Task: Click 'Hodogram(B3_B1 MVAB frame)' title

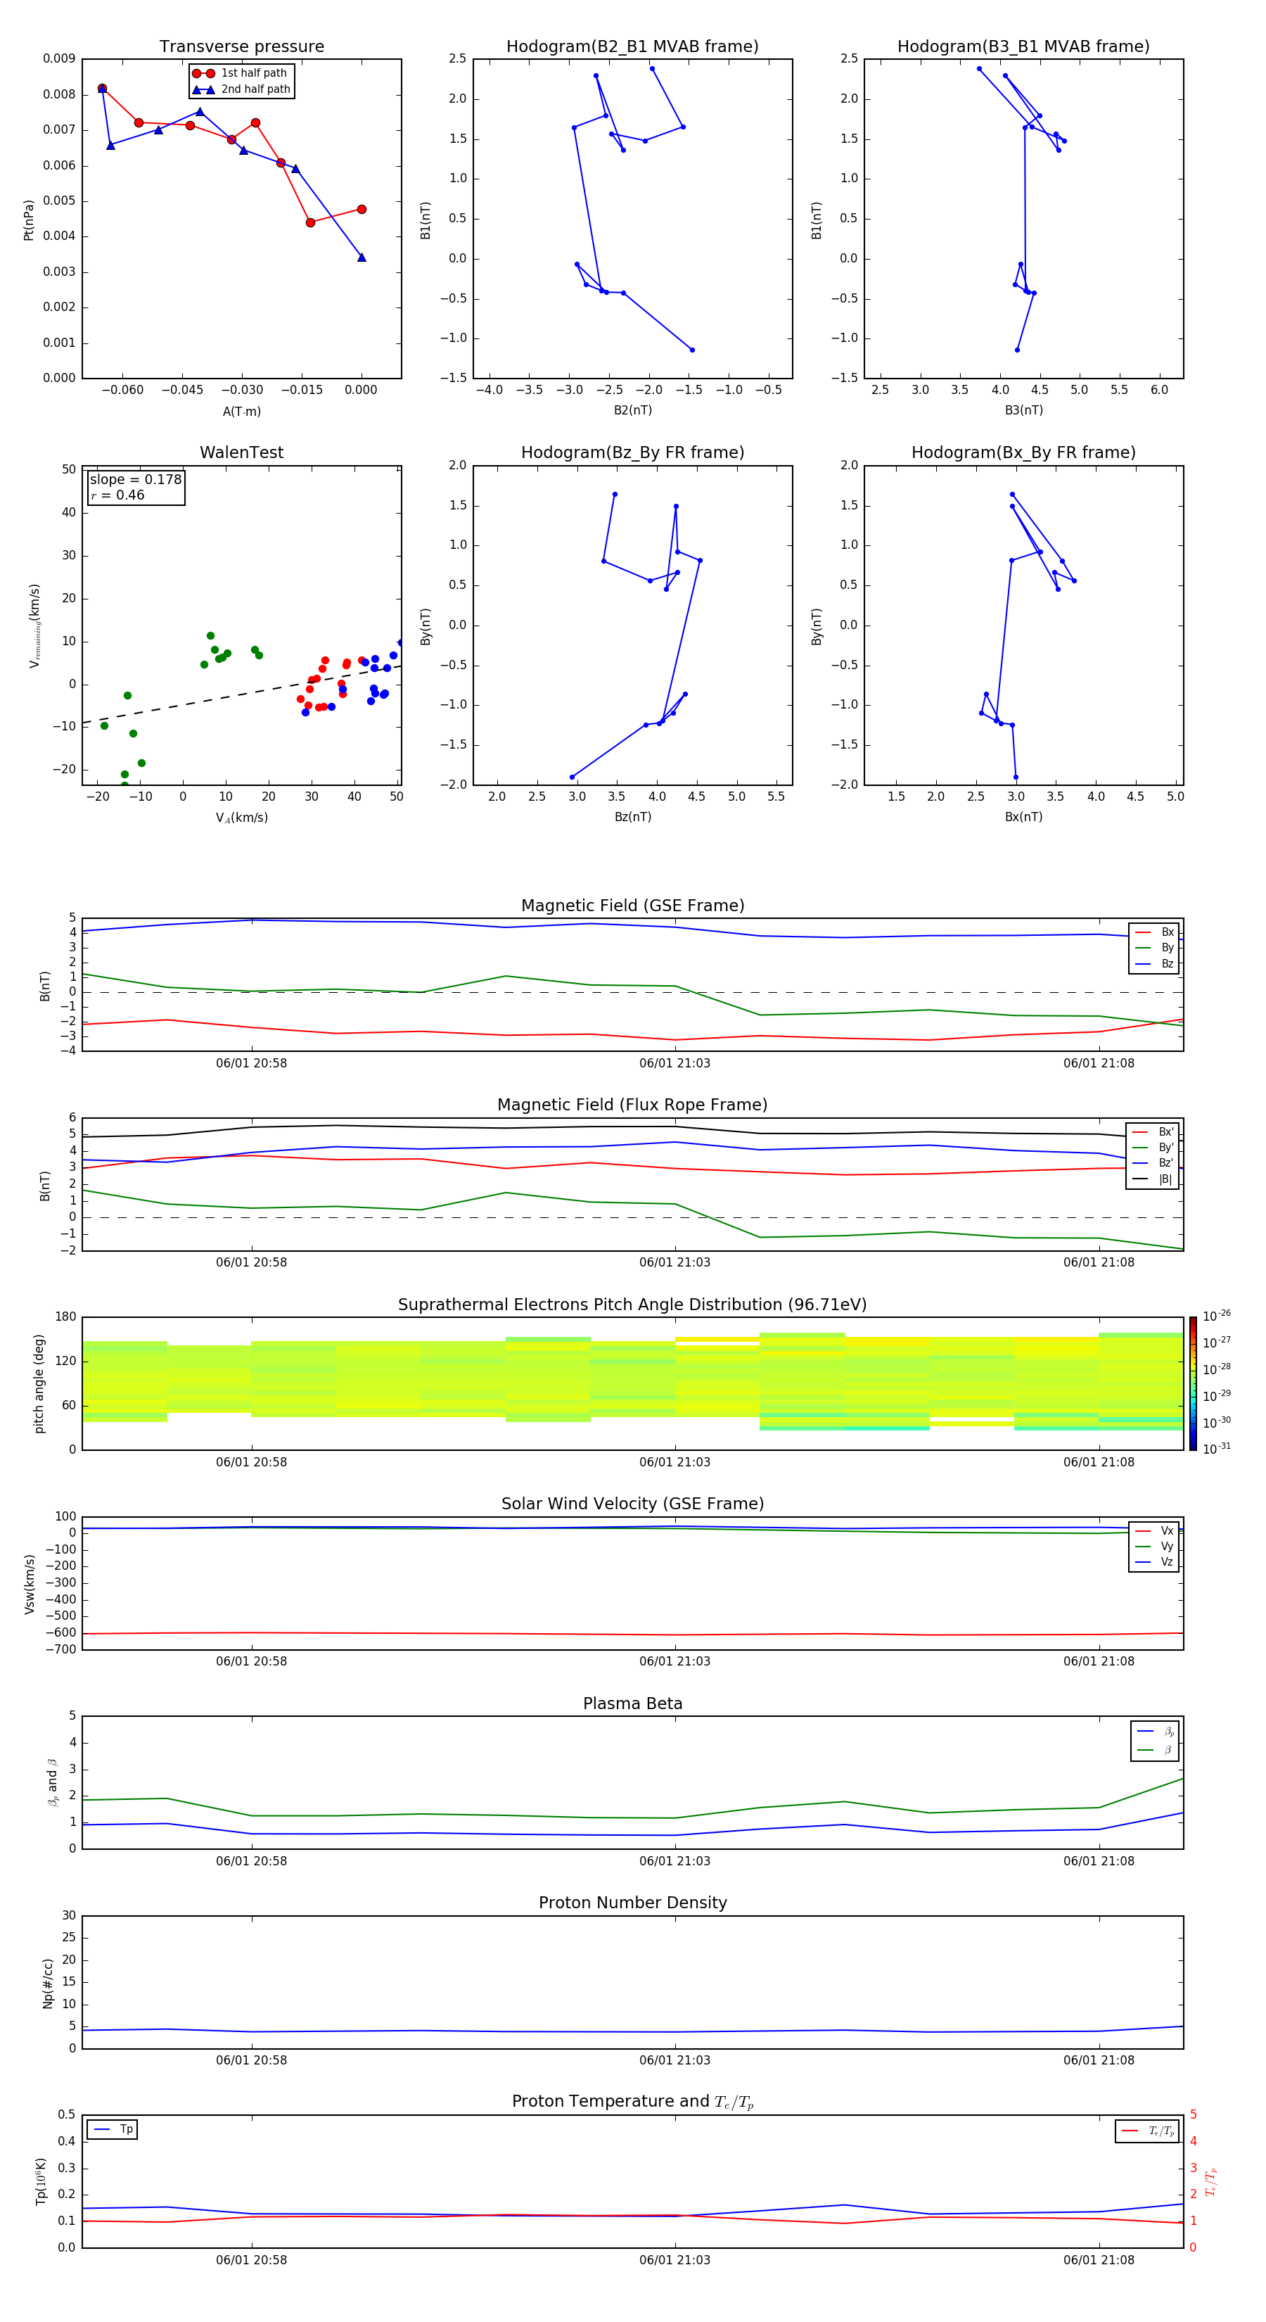Action: click(x=1023, y=46)
